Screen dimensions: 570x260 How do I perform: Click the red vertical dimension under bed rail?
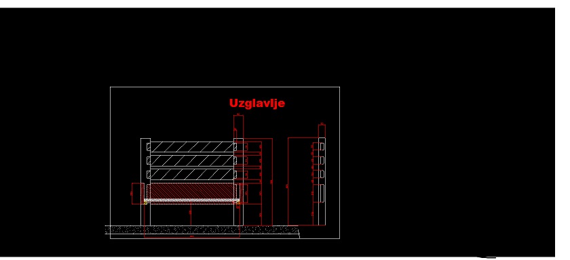[191, 215]
